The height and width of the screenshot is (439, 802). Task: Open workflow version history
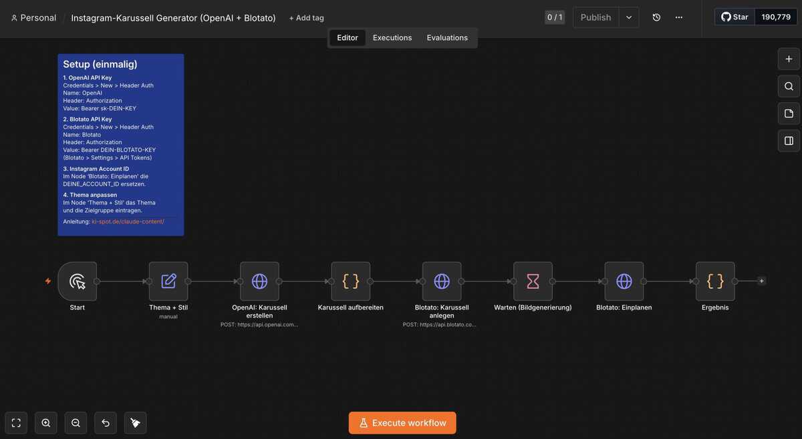[656, 17]
